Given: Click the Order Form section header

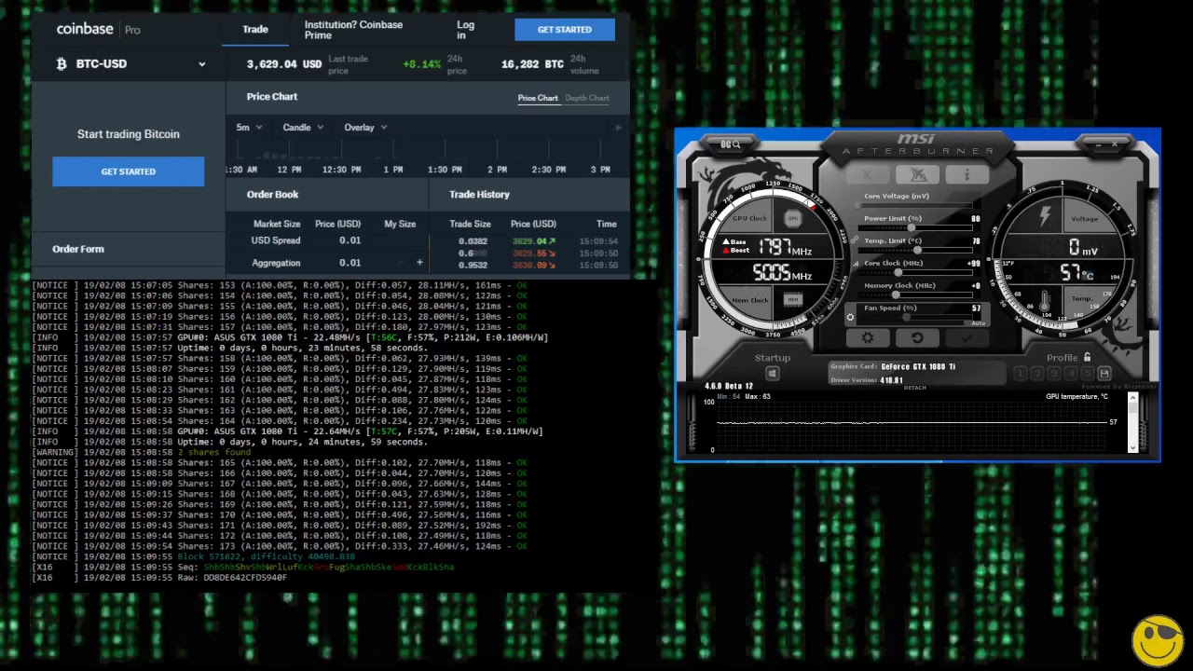Looking at the screenshot, I should (x=78, y=249).
